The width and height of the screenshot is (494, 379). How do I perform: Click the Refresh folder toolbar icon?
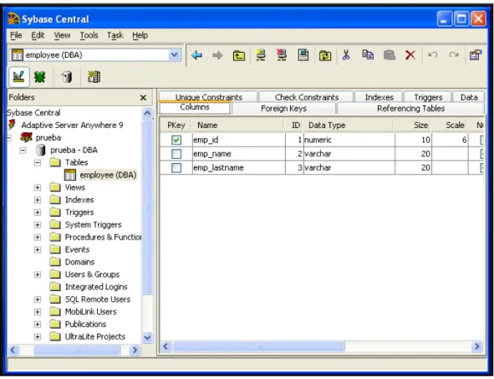point(325,55)
